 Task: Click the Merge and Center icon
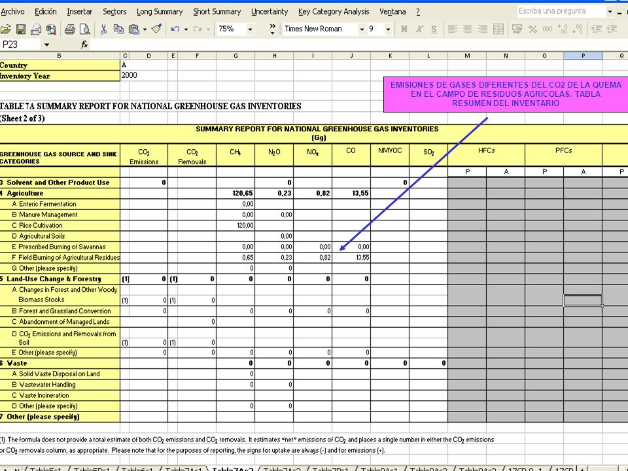click(x=498, y=29)
